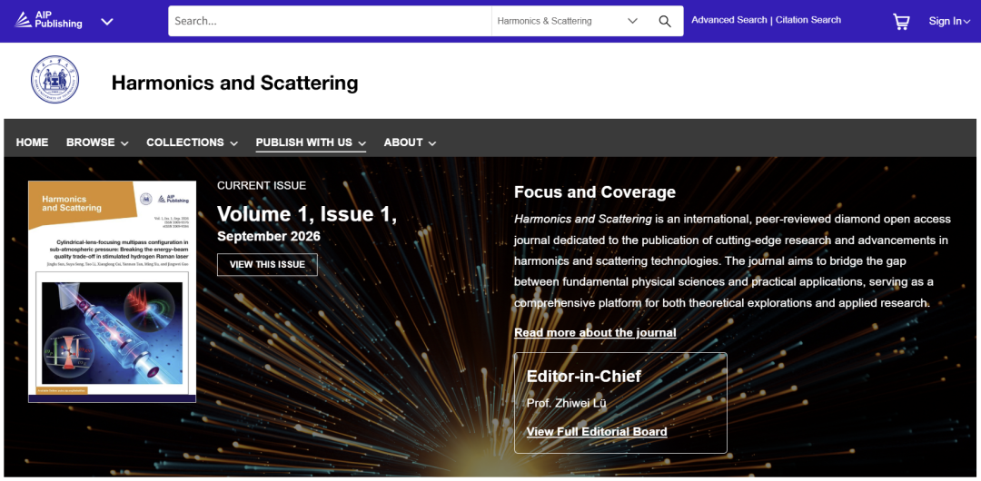Click the Volume 1, Issue 1 heading
This screenshot has width=981, height=481.
pos(307,214)
